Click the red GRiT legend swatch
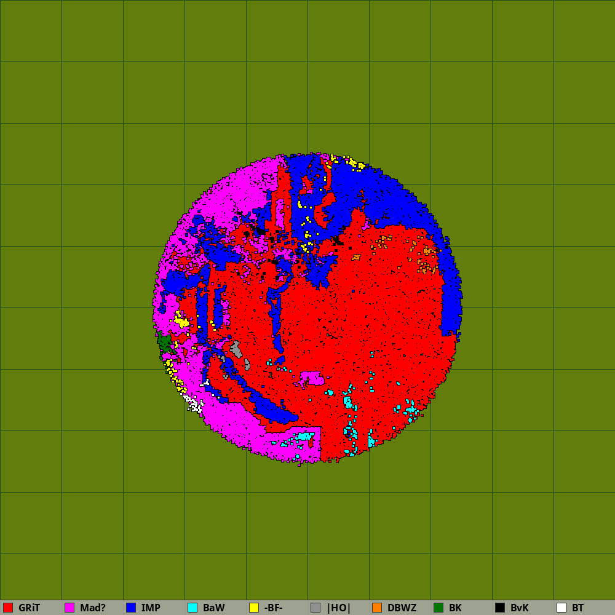Screen dimensions: 615x615 (x=8, y=608)
